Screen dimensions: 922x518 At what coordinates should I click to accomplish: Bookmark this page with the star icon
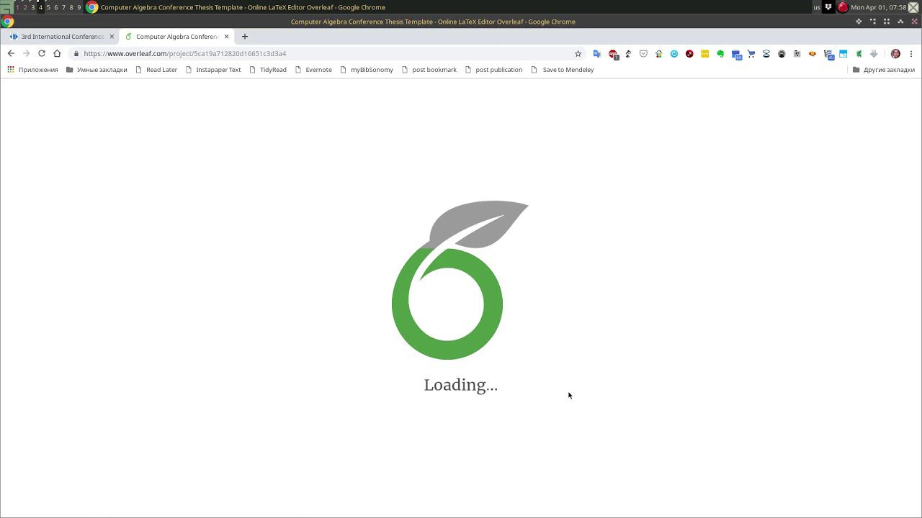[x=578, y=53]
